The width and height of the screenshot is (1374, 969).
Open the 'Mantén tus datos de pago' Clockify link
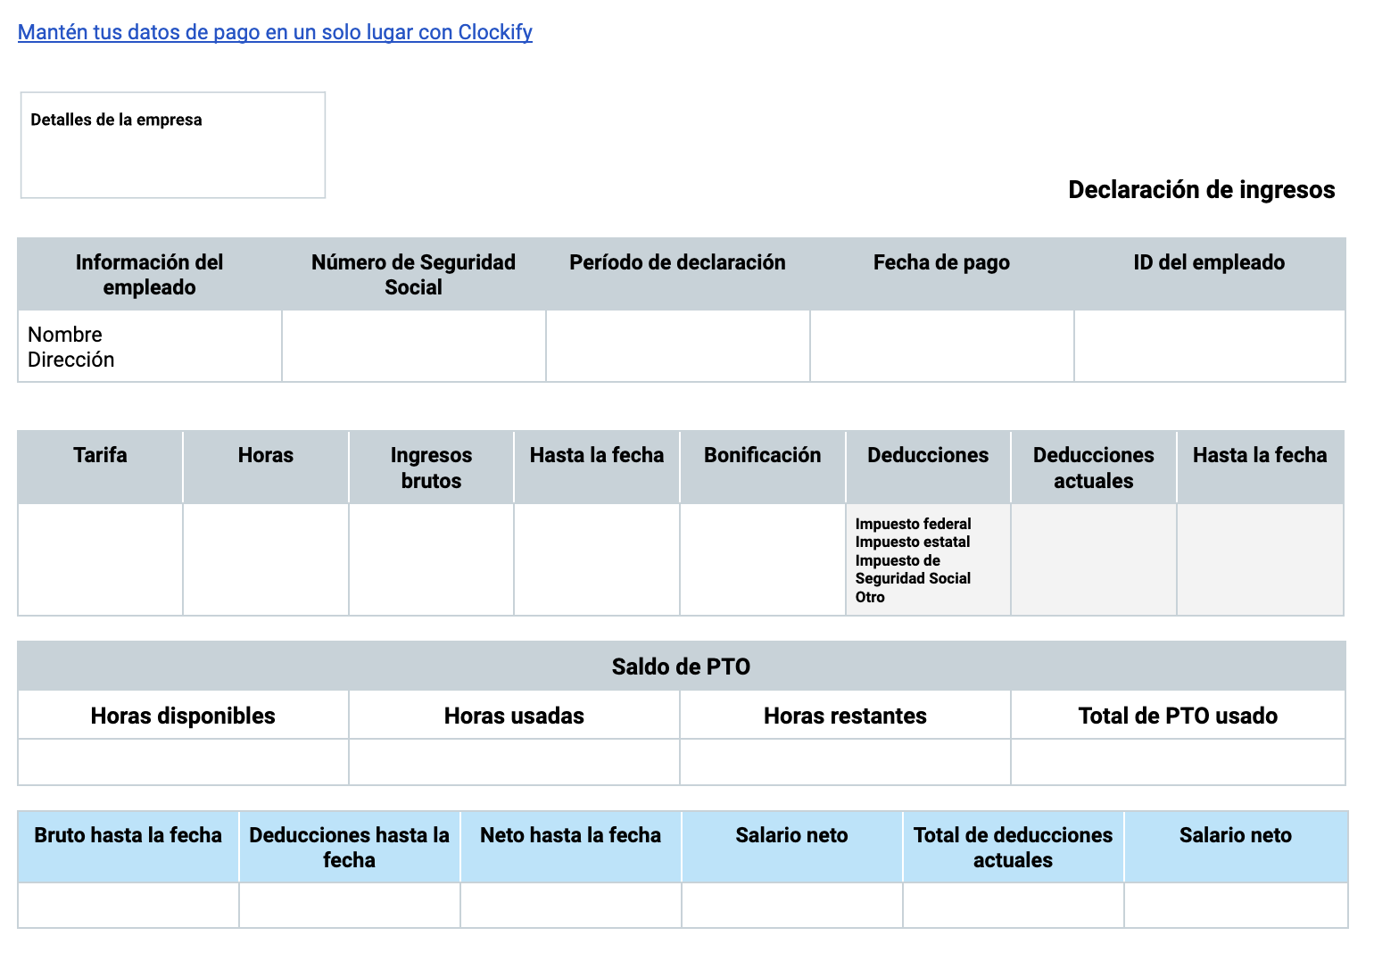[x=275, y=32]
